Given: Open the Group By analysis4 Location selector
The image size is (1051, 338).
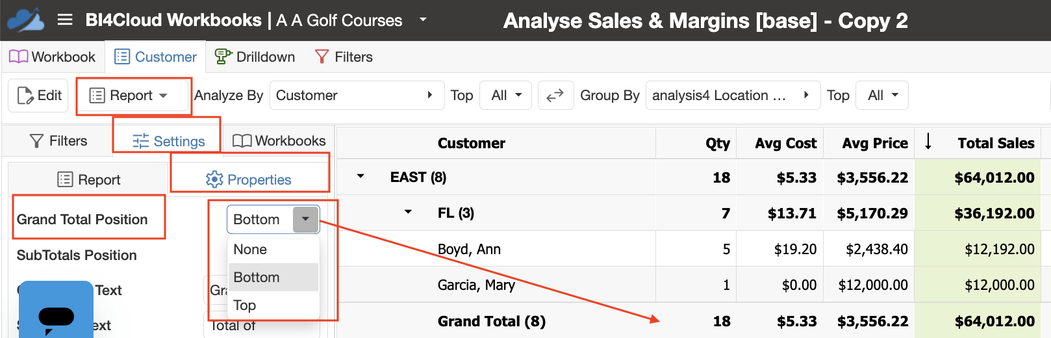Looking at the screenshot, I should (733, 96).
